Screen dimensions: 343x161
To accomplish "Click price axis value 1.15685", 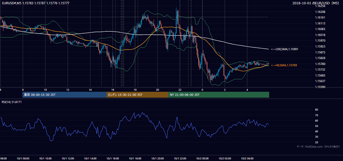I will pyautogui.click(x=320, y=75).
